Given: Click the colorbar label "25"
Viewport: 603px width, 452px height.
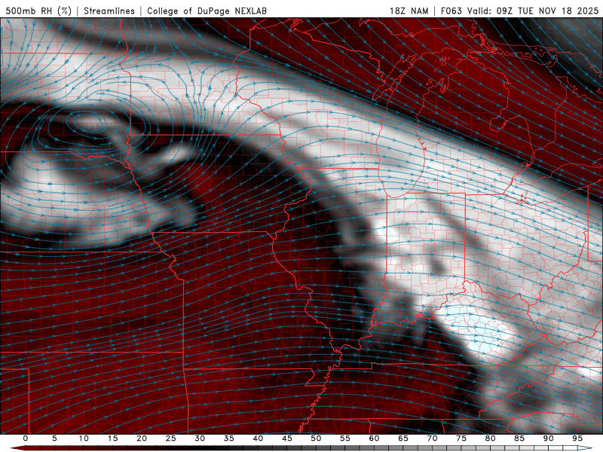Looking at the screenshot, I should [x=171, y=438].
